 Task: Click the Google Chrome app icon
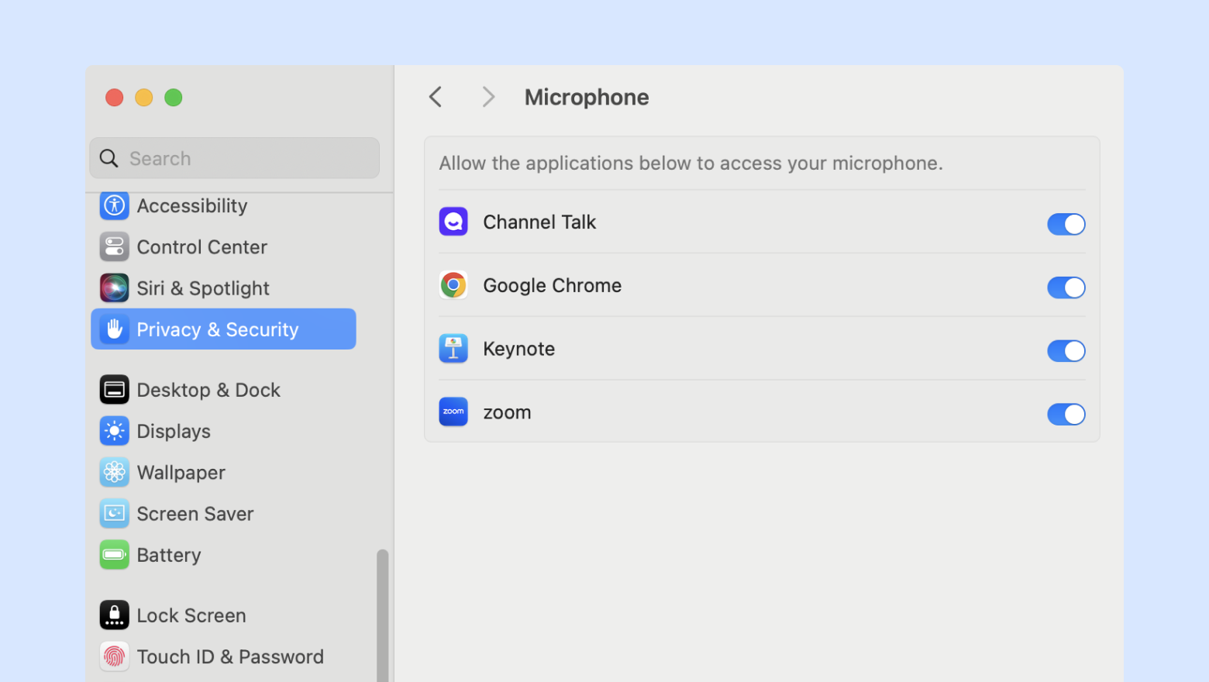tap(453, 285)
